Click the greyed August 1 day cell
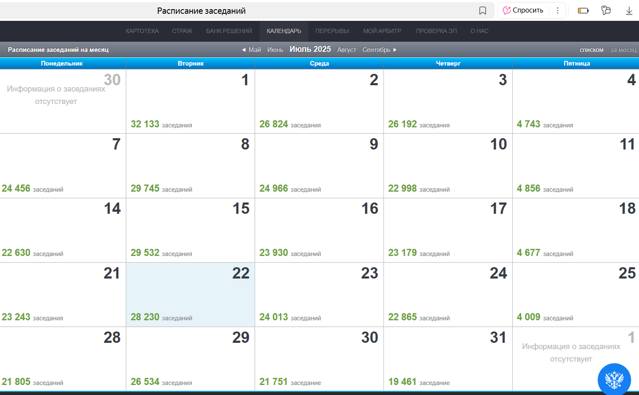Screen dimensions: 639x395 click(x=576, y=359)
